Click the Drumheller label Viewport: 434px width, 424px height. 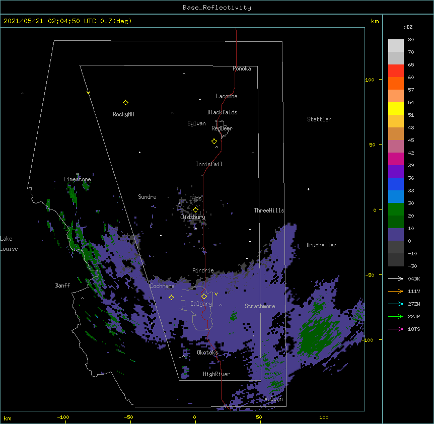pos(321,245)
